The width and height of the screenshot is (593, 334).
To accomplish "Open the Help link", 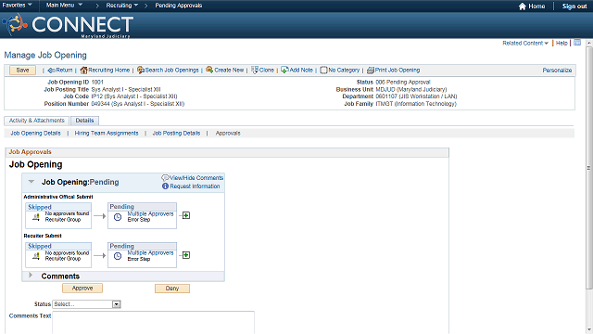I will point(561,44).
